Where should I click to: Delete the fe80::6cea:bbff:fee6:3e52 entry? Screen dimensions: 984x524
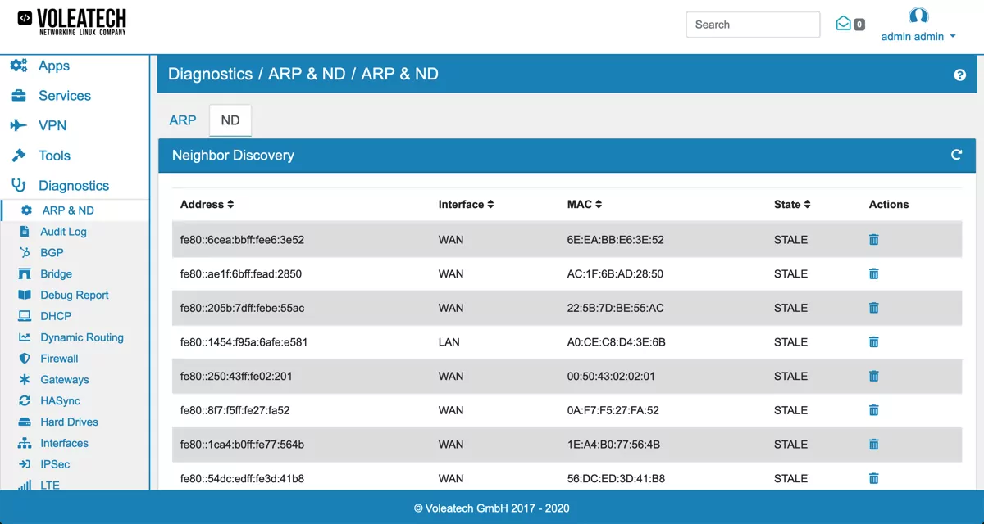point(873,240)
